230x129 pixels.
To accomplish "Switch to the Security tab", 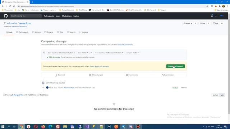I will [71, 32].
